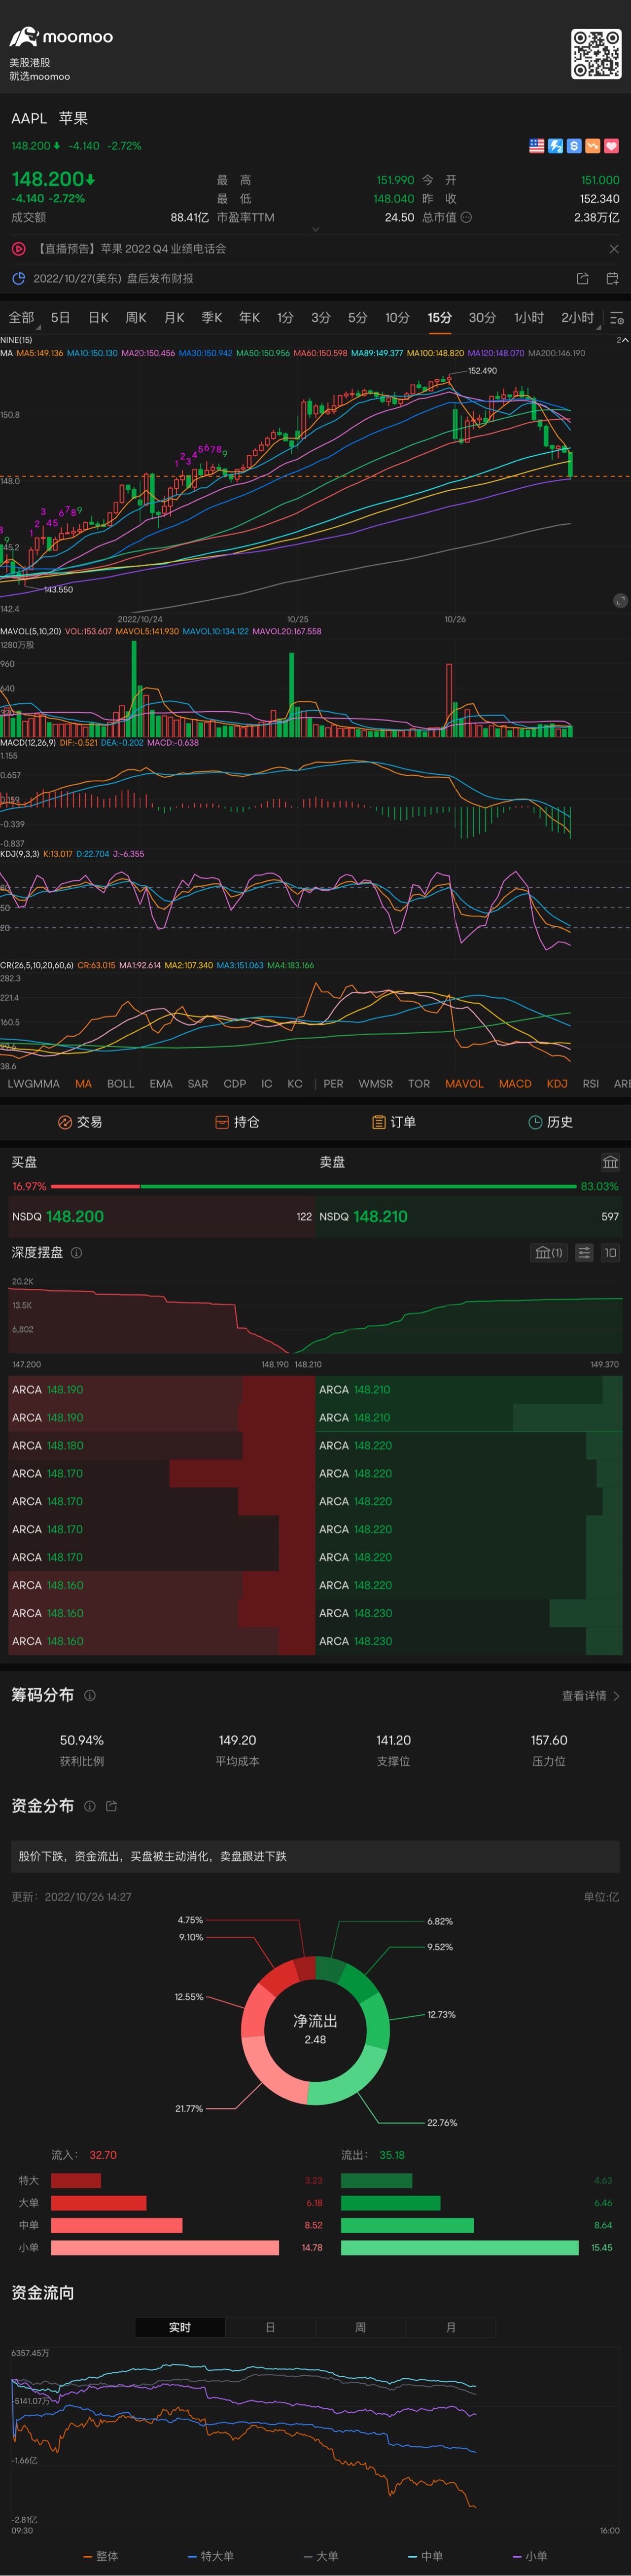The image size is (631, 2576).
Task: Dismiss the live preview banner
Action: click(x=614, y=249)
